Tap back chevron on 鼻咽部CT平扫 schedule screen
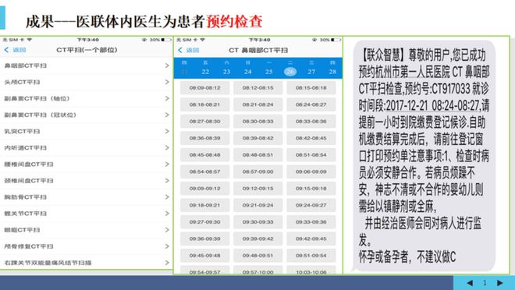Screen dimensions: 515x290 pos(180,50)
